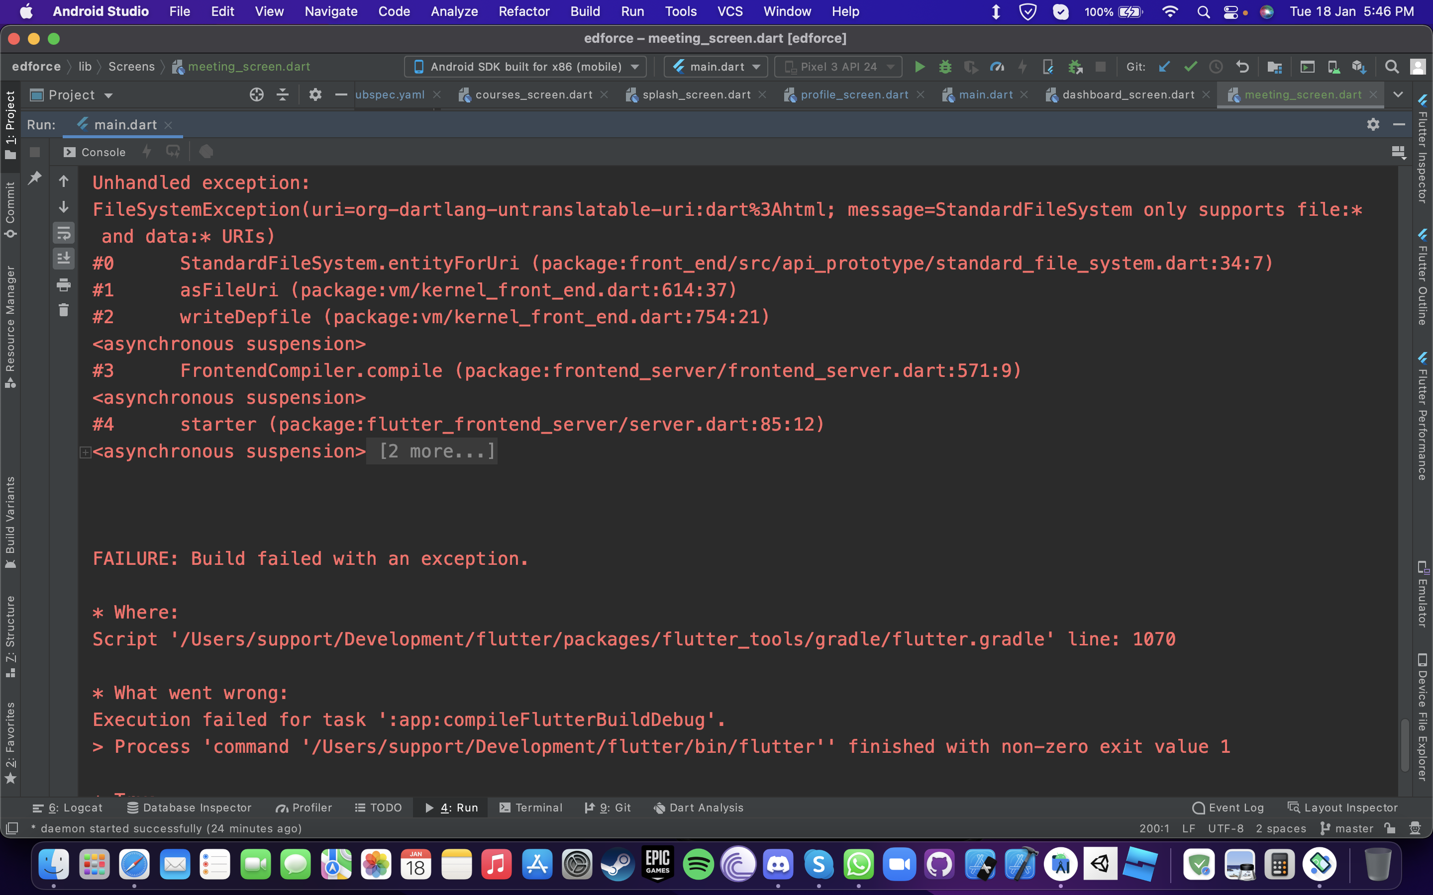
Task: Open Spotify from the Dock
Action: click(x=698, y=864)
